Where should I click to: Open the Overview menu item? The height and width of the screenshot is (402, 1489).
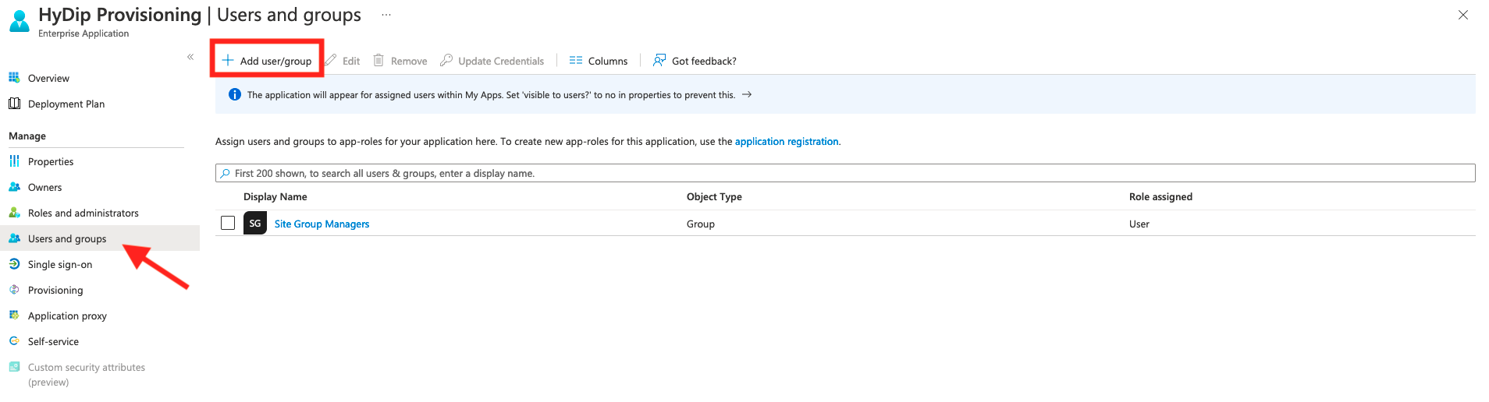pyautogui.click(x=48, y=78)
